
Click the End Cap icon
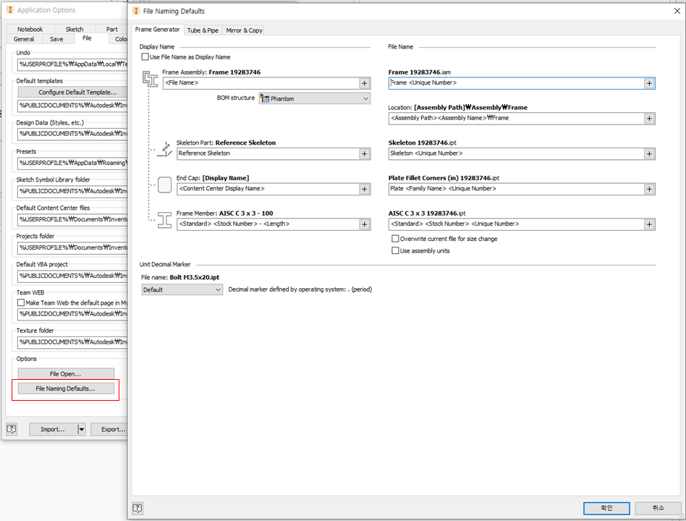[x=164, y=185]
